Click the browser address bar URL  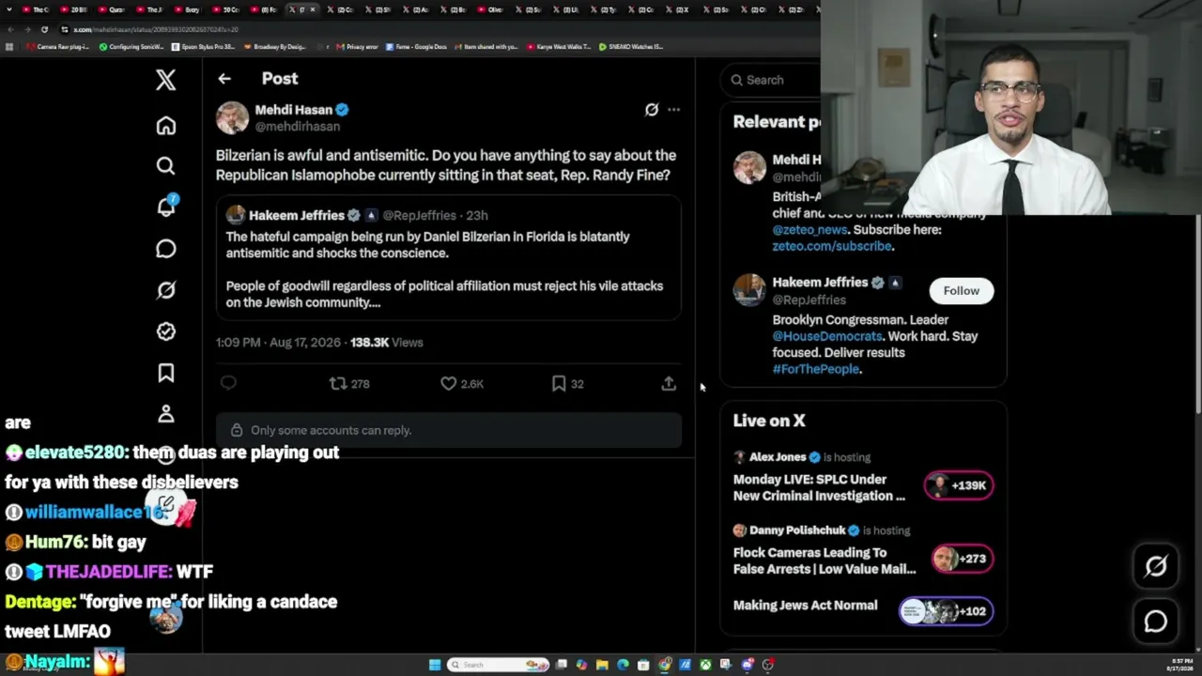click(x=156, y=29)
